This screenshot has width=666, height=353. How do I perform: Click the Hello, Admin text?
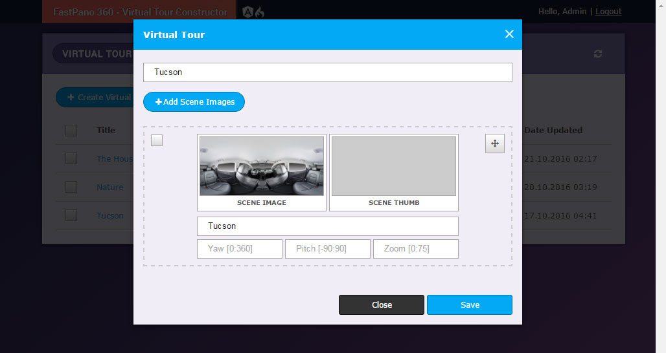pyautogui.click(x=562, y=12)
